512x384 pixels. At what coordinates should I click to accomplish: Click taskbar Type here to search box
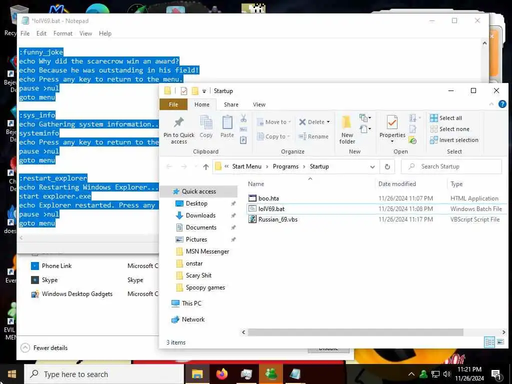point(104,374)
